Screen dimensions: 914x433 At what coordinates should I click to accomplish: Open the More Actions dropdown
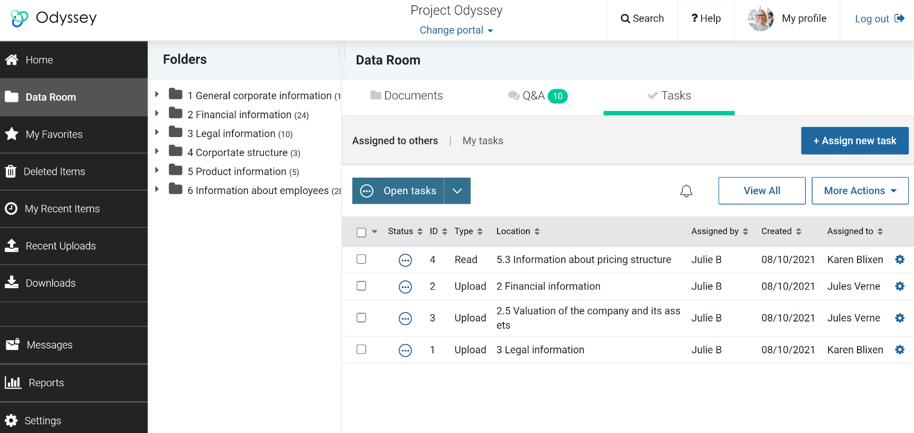coord(859,191)
